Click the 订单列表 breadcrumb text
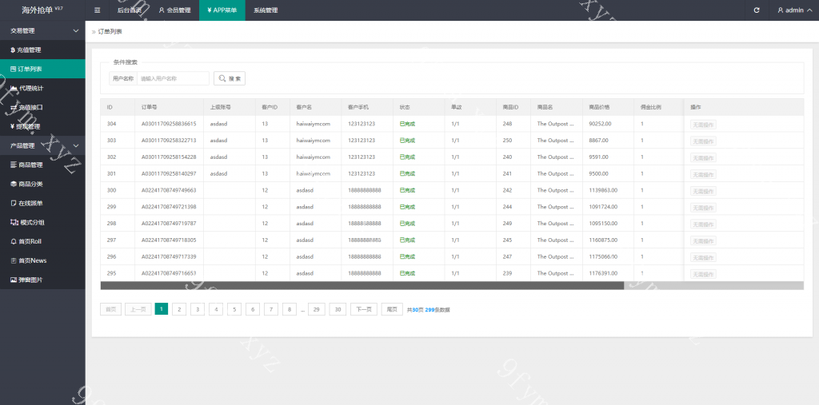819x405 pixels. pos(110,32)
